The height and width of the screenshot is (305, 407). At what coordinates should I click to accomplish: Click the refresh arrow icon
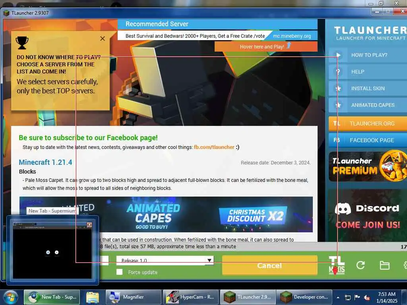coord(360,265)
